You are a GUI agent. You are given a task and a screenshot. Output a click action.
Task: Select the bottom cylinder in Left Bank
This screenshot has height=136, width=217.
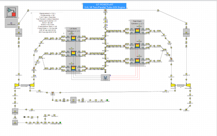tap(74, 68)
